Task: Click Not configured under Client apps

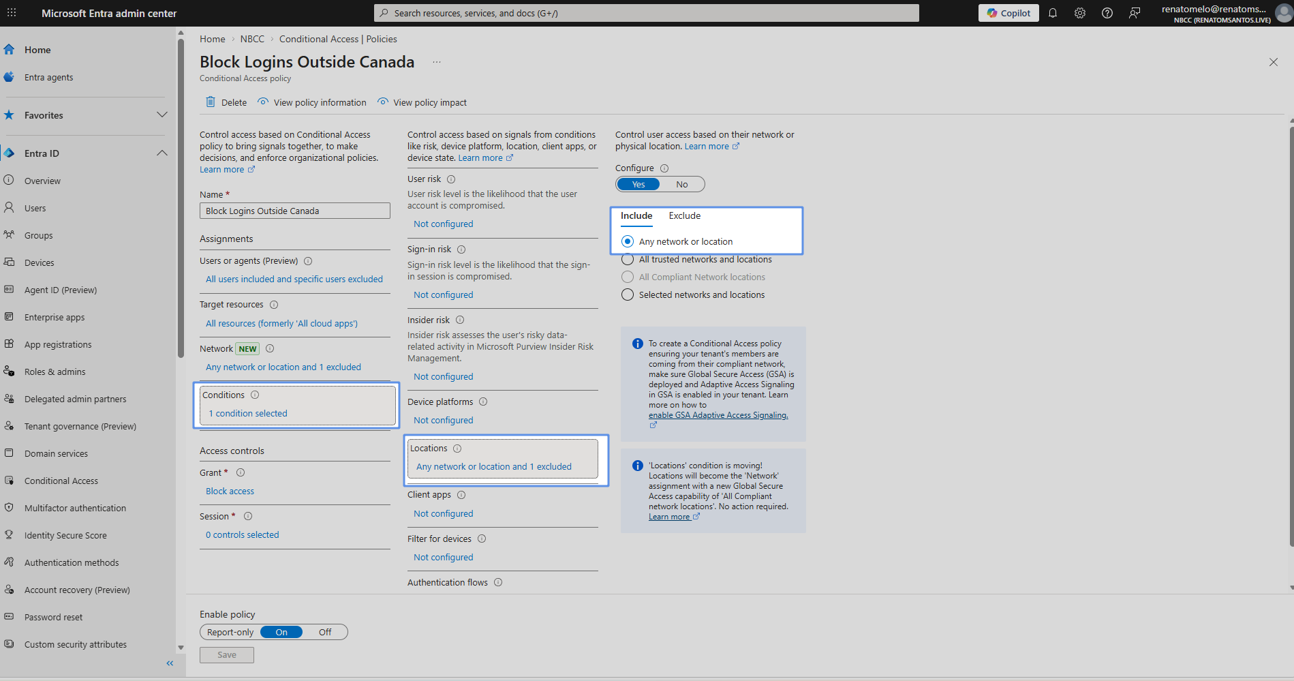Action: 444,514
